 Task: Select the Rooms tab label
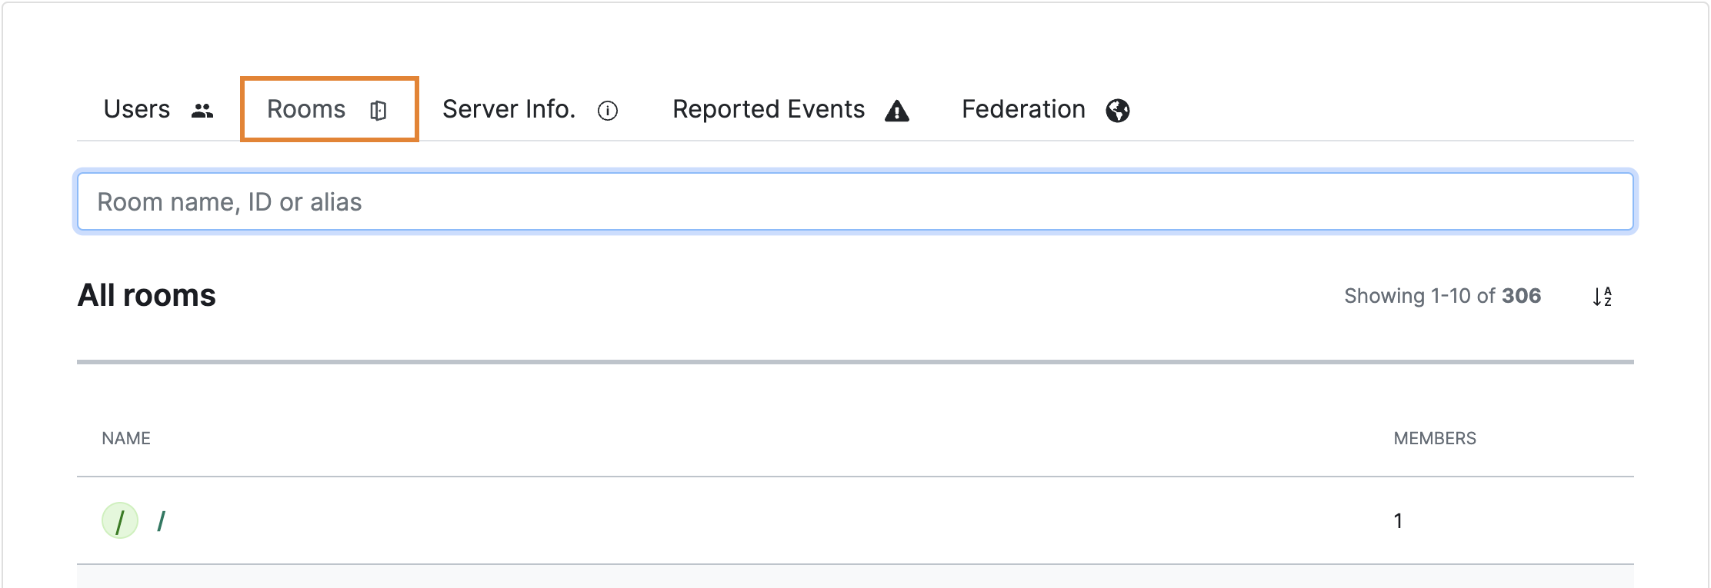point(306,109)
